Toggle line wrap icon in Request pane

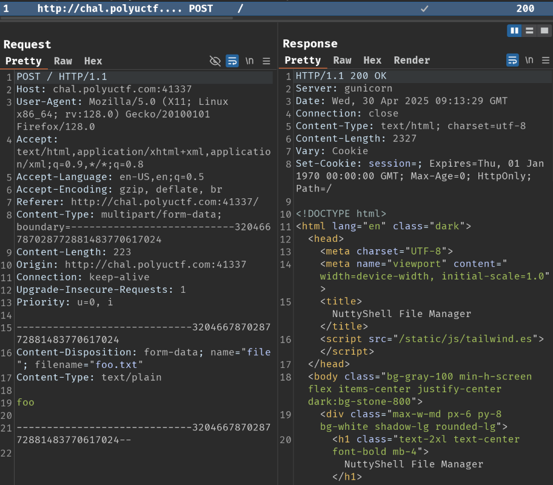[232, 61]
